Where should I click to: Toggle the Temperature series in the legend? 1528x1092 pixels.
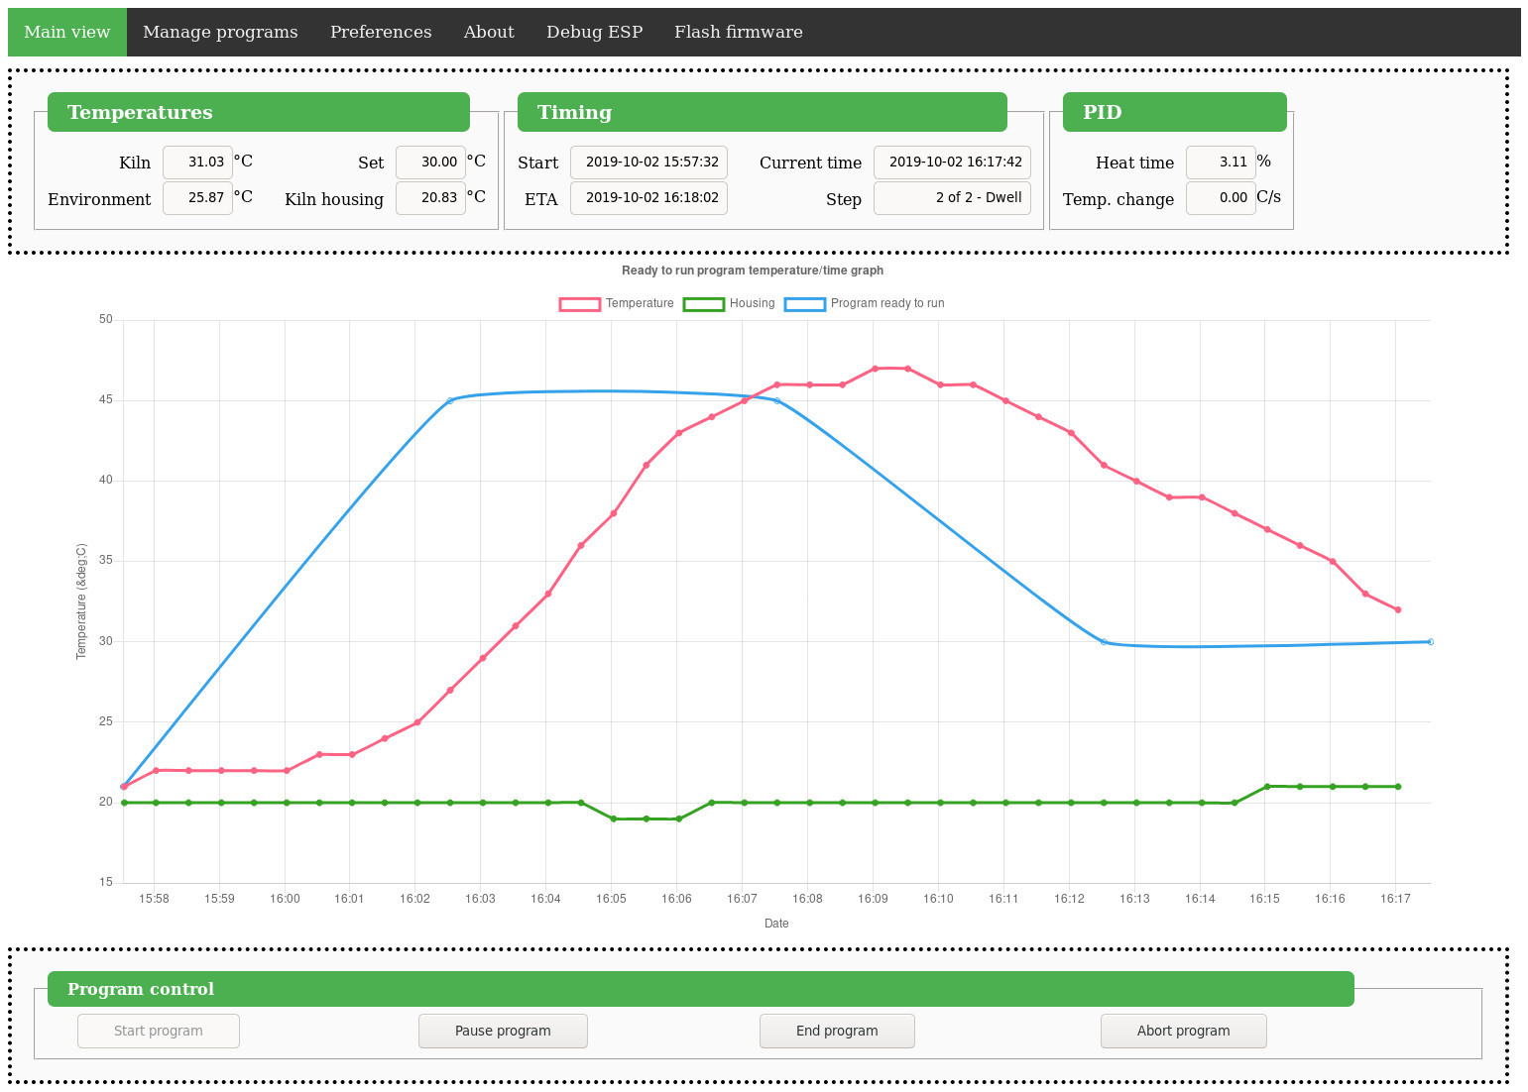click(640, 303)
